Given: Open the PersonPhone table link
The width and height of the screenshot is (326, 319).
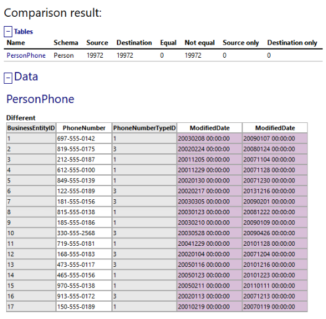Looking at the screenshot, I should point(26,55).
